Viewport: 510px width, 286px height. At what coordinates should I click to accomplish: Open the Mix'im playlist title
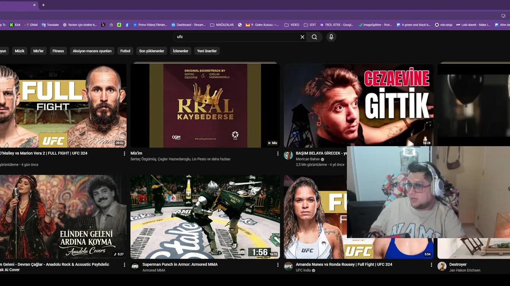pos(136,153)
